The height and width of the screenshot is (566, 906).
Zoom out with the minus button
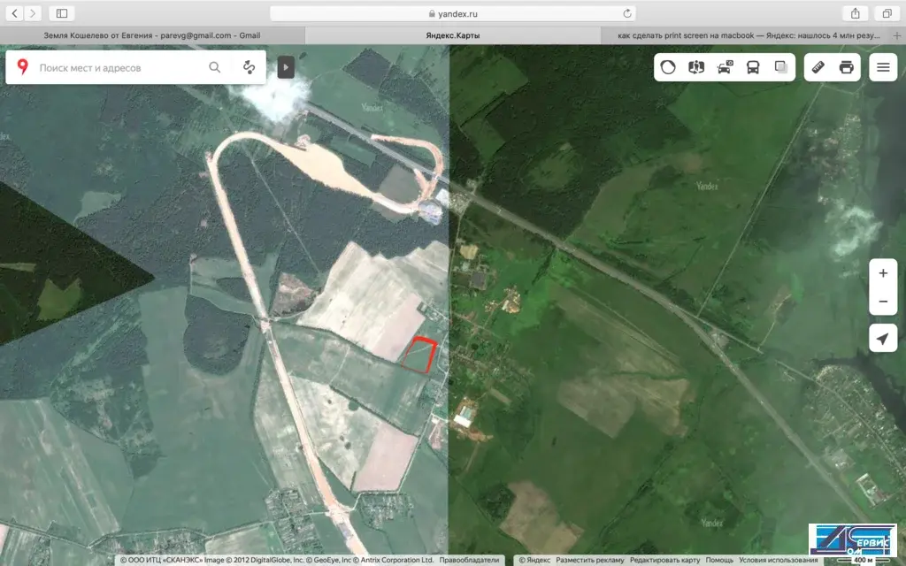click(883, 301)
